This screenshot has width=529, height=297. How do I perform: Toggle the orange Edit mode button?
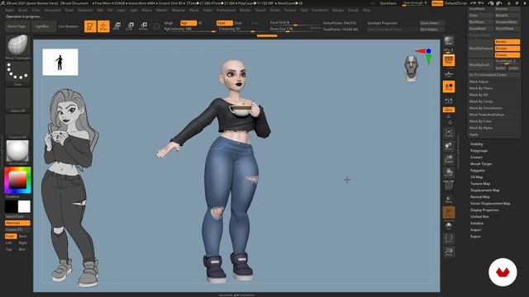click(x=90, y=26)
